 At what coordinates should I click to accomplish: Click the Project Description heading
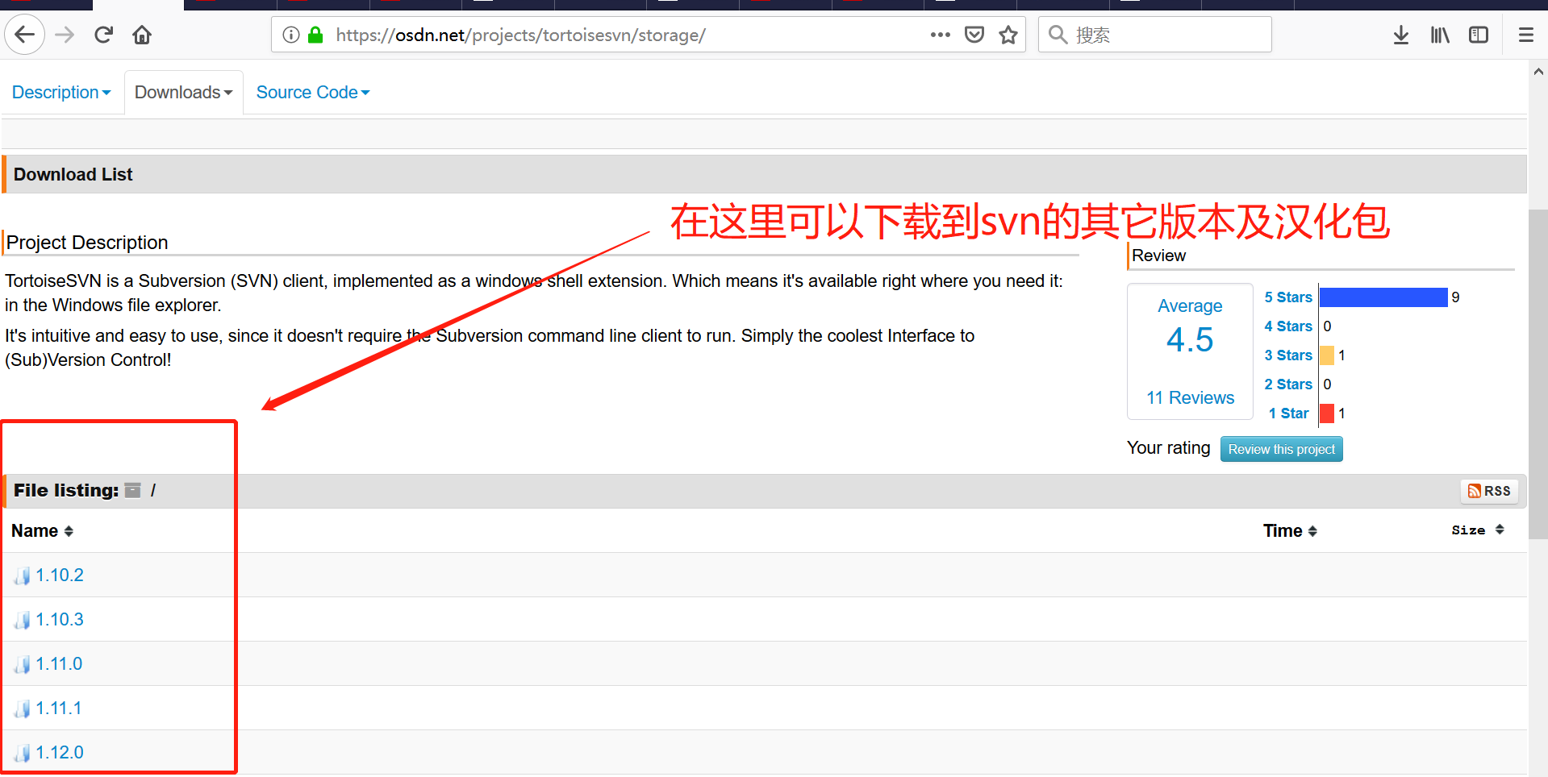(87, 243)
